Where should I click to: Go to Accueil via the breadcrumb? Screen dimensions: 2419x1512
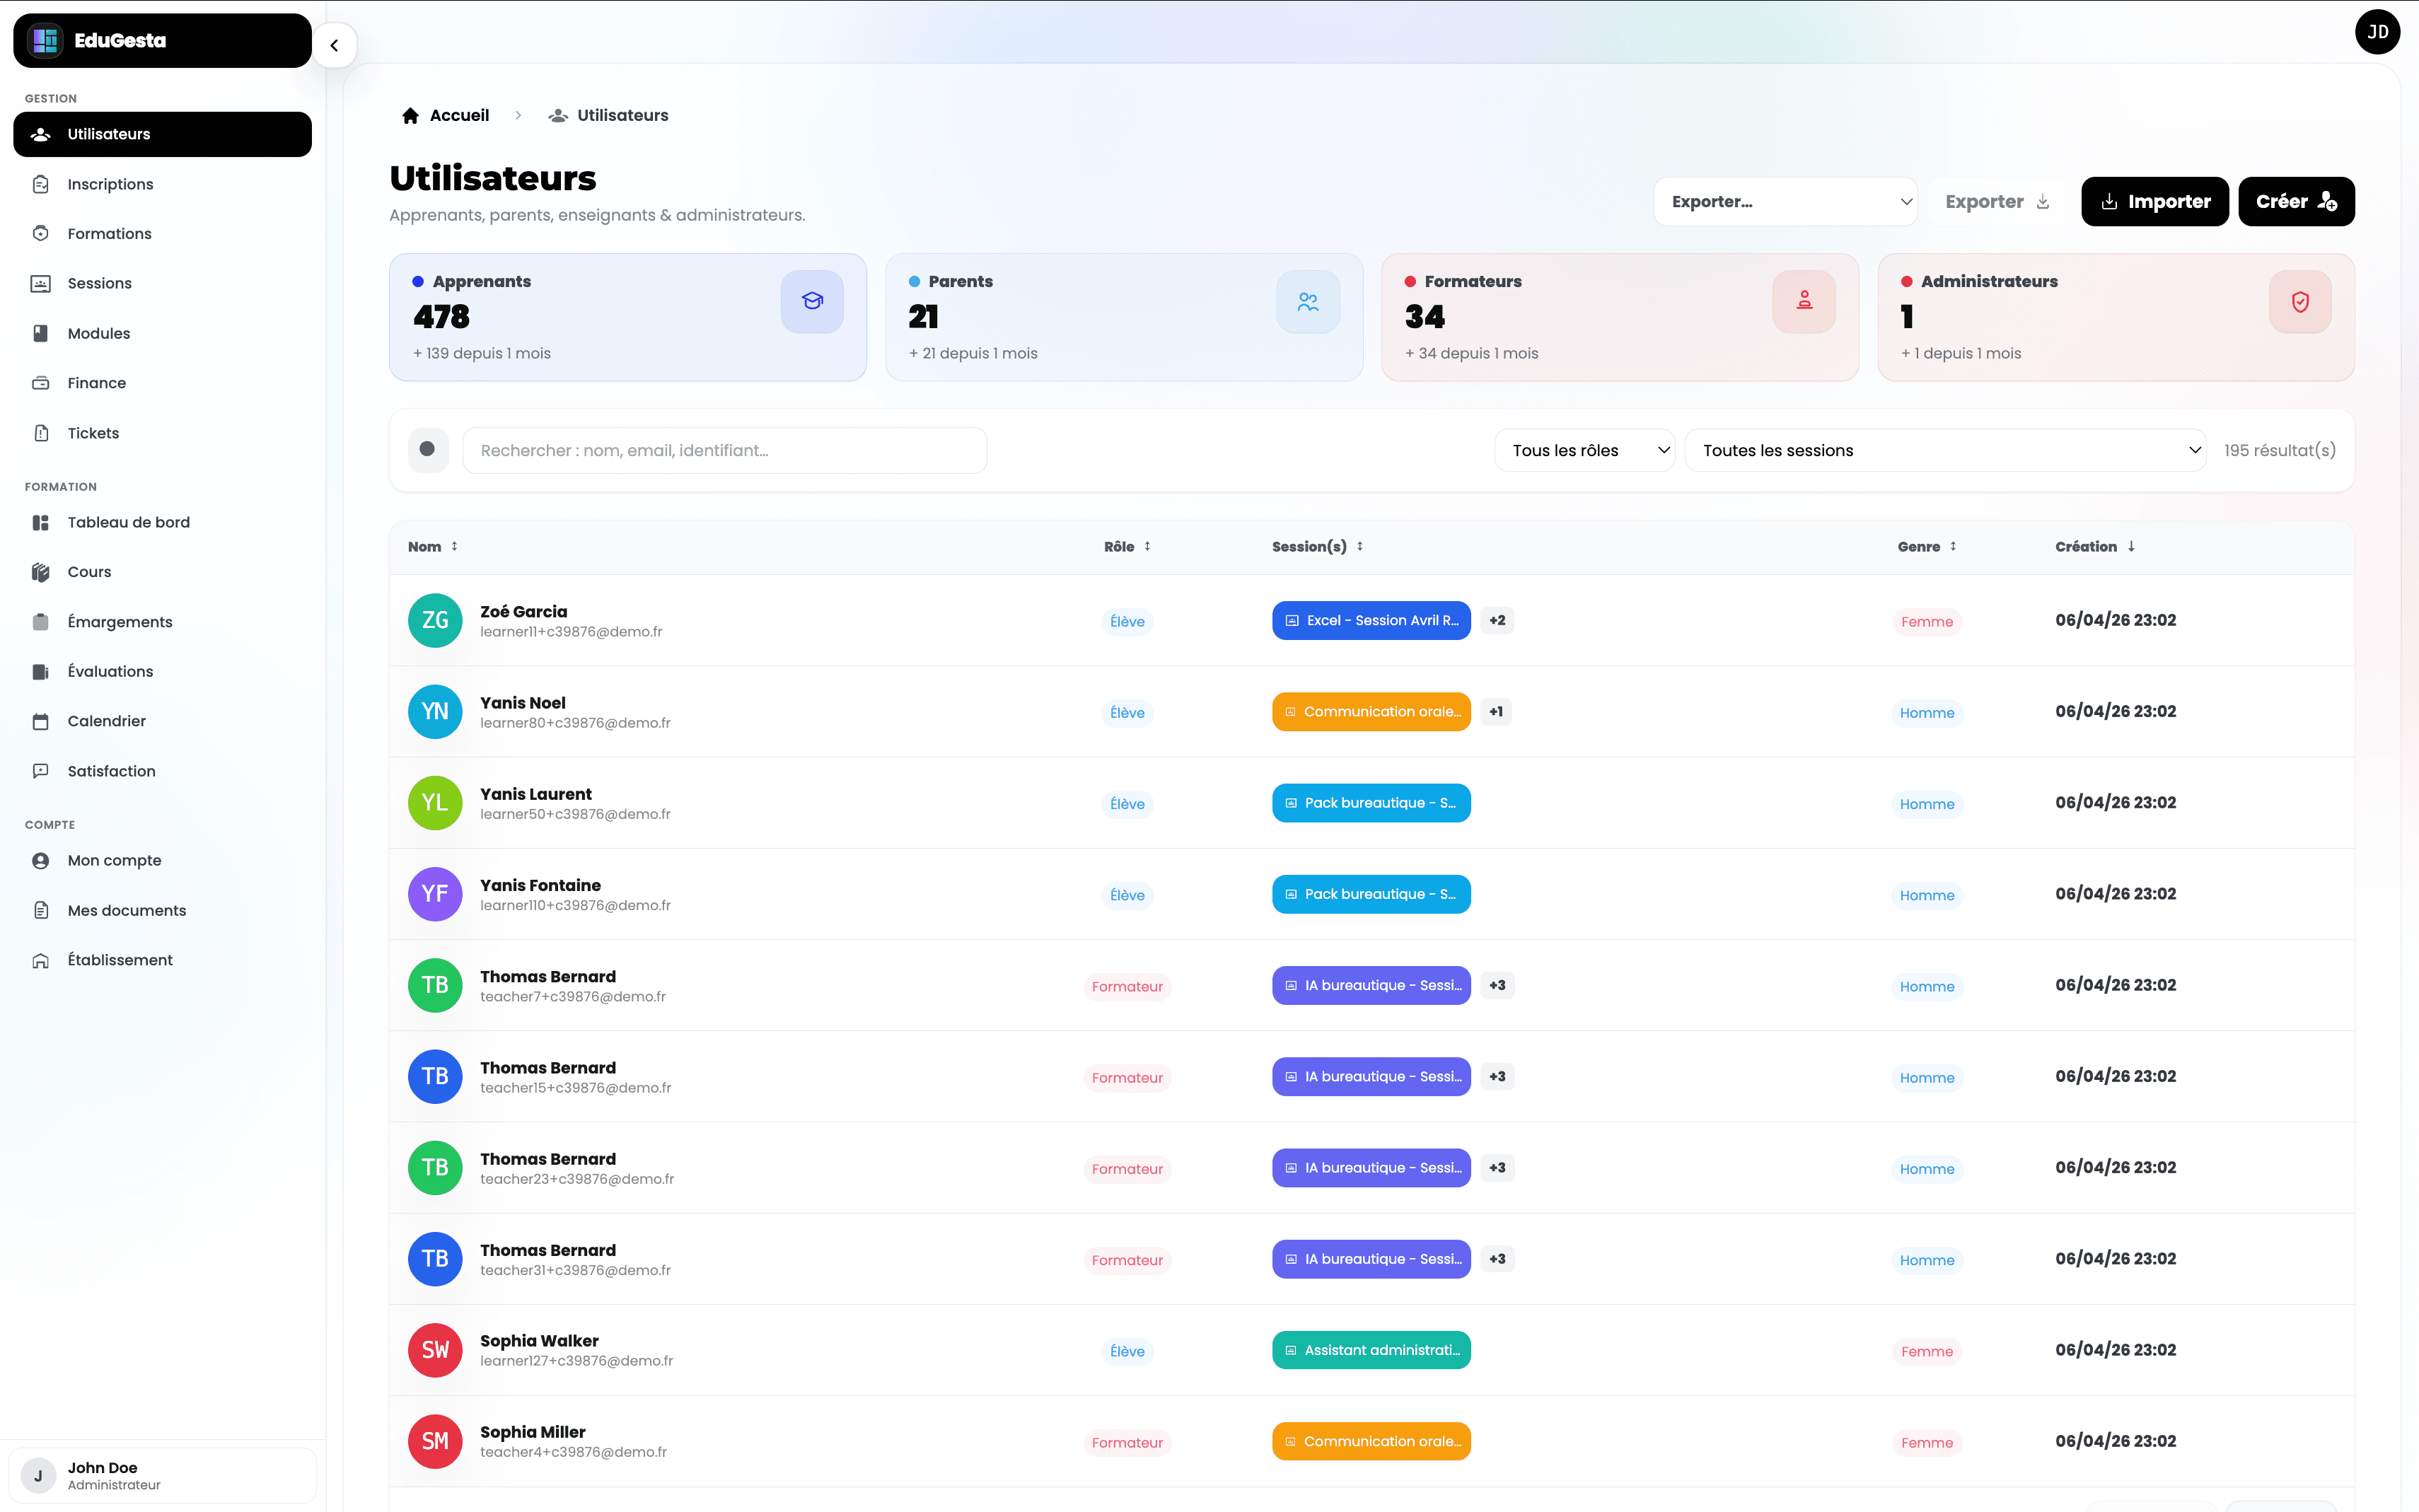point(459,115)
